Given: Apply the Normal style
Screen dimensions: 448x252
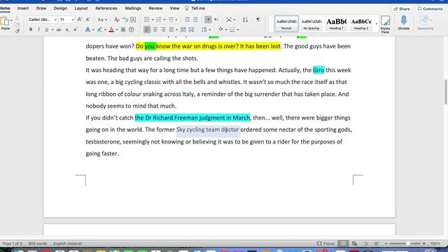Looking at the screenshot, I should coord(286,23).
